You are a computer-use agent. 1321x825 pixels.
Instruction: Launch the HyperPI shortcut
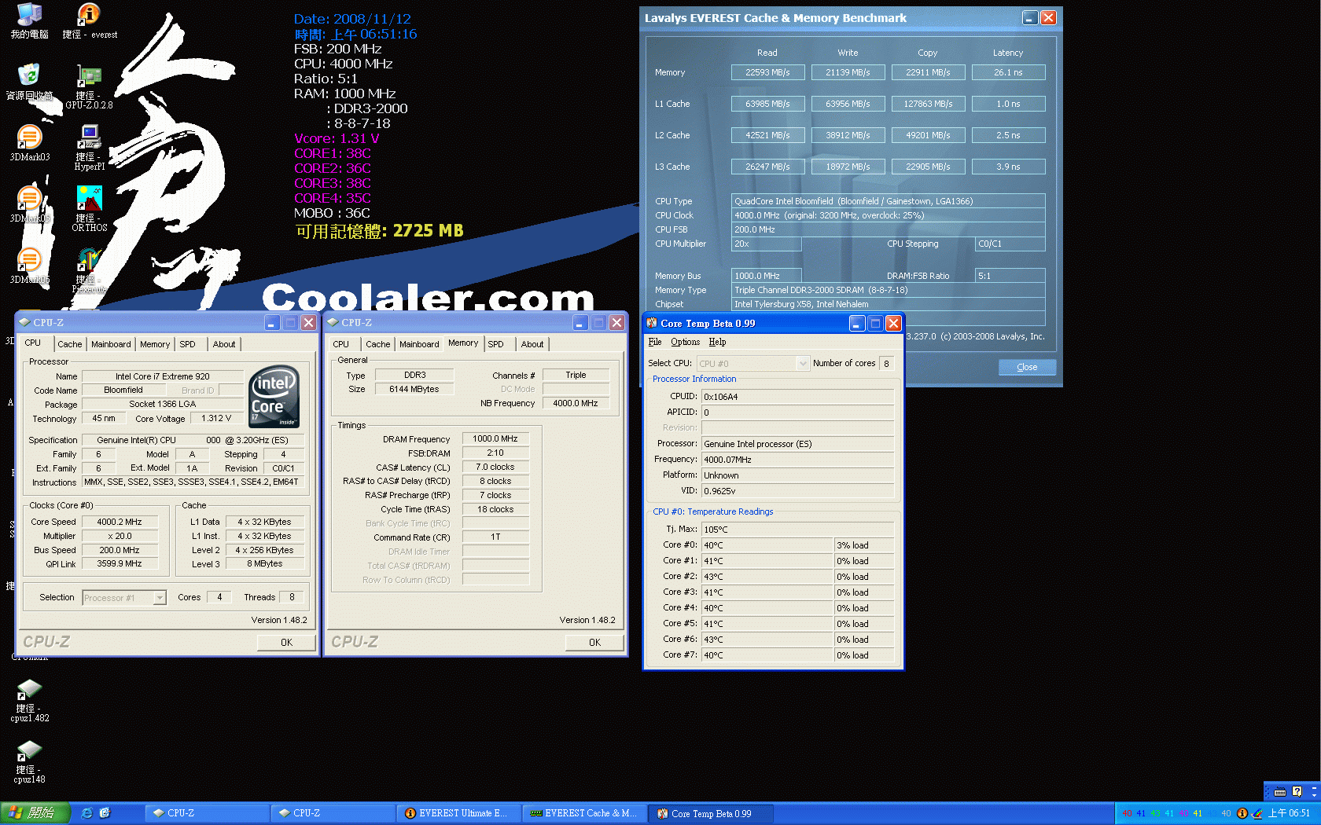[89, 148]
